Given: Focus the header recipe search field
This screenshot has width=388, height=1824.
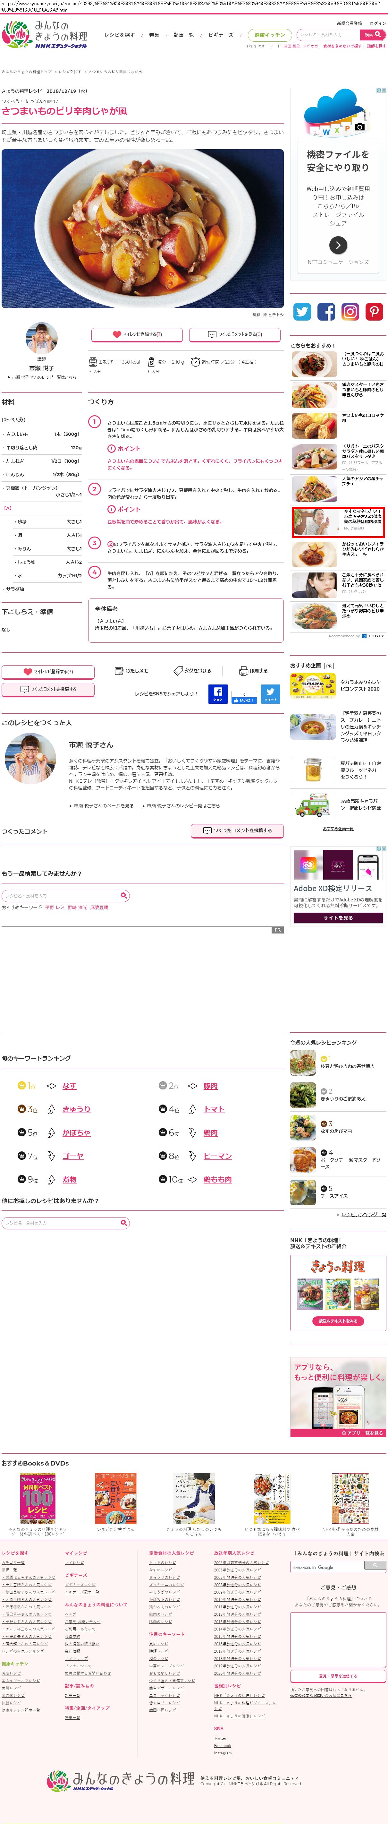Looking at the screenshot, I should [328, 34].
